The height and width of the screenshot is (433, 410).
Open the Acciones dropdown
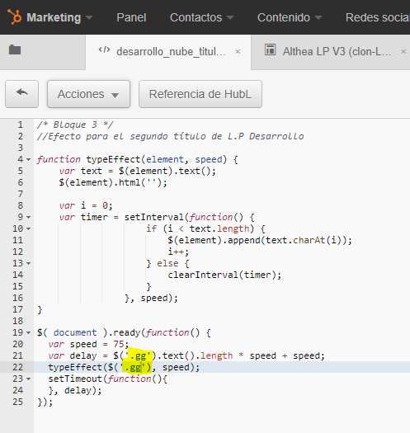88,94
